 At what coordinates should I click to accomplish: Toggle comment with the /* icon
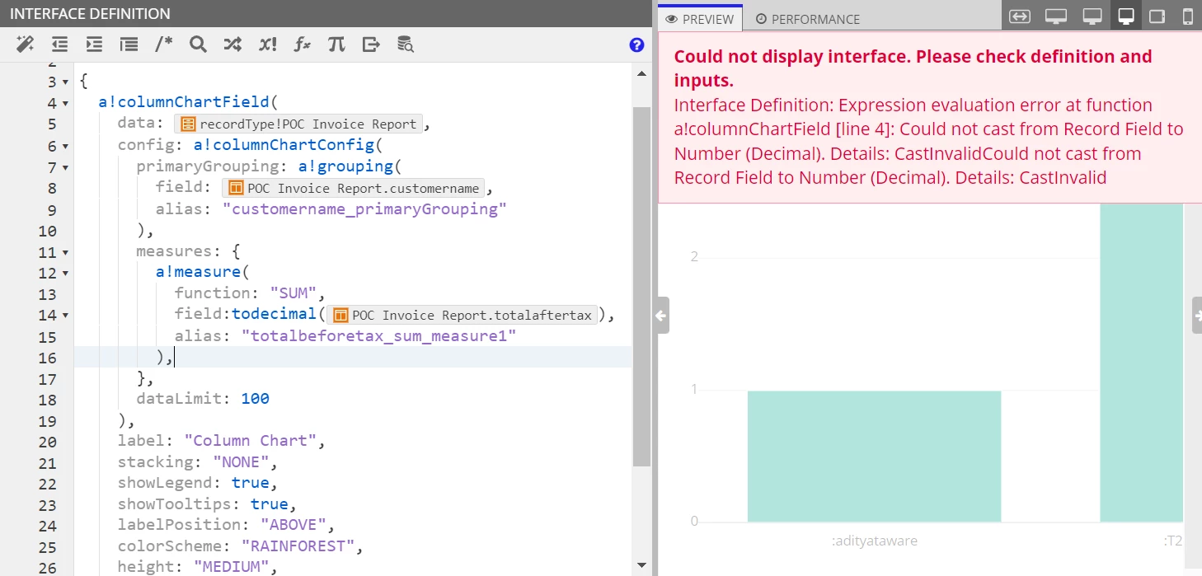click(163, 44)
